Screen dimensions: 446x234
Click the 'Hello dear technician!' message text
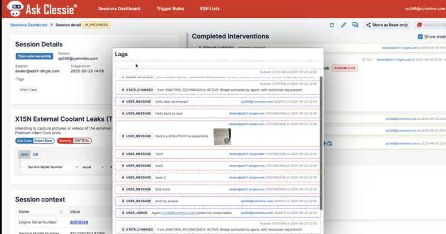[x=171, y=101]
